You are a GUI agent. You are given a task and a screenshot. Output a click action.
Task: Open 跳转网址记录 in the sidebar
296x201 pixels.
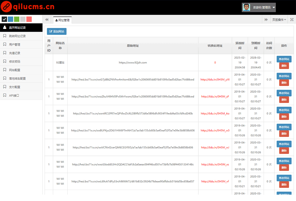[x=21, y=36]
